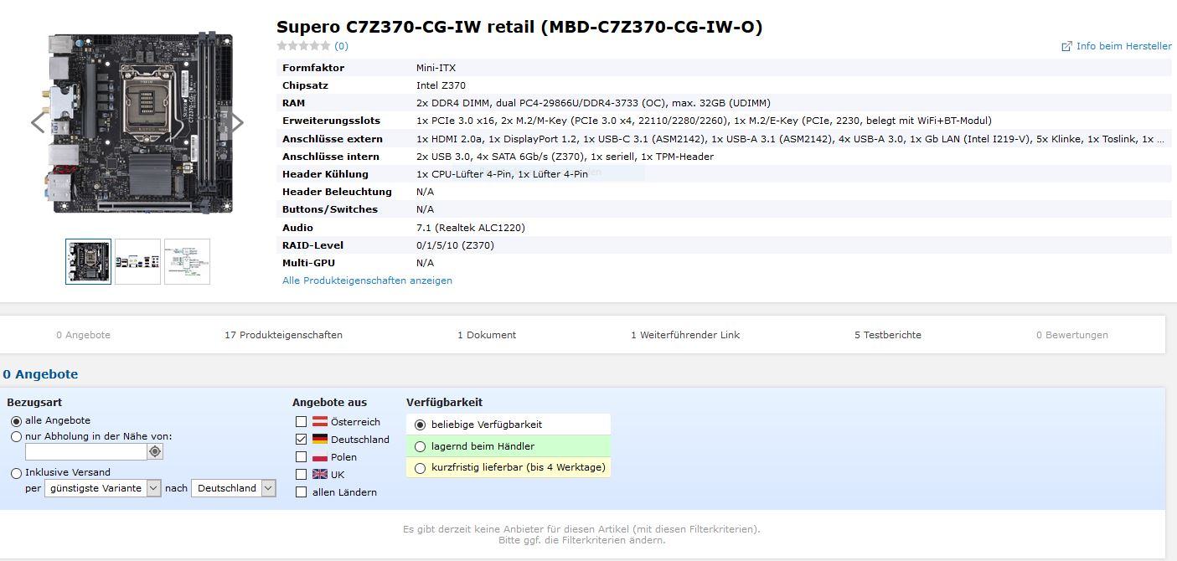The height and width of the screenshot is (561, 1177).
Task: Click the German flag icon
Action: (320, 440)
